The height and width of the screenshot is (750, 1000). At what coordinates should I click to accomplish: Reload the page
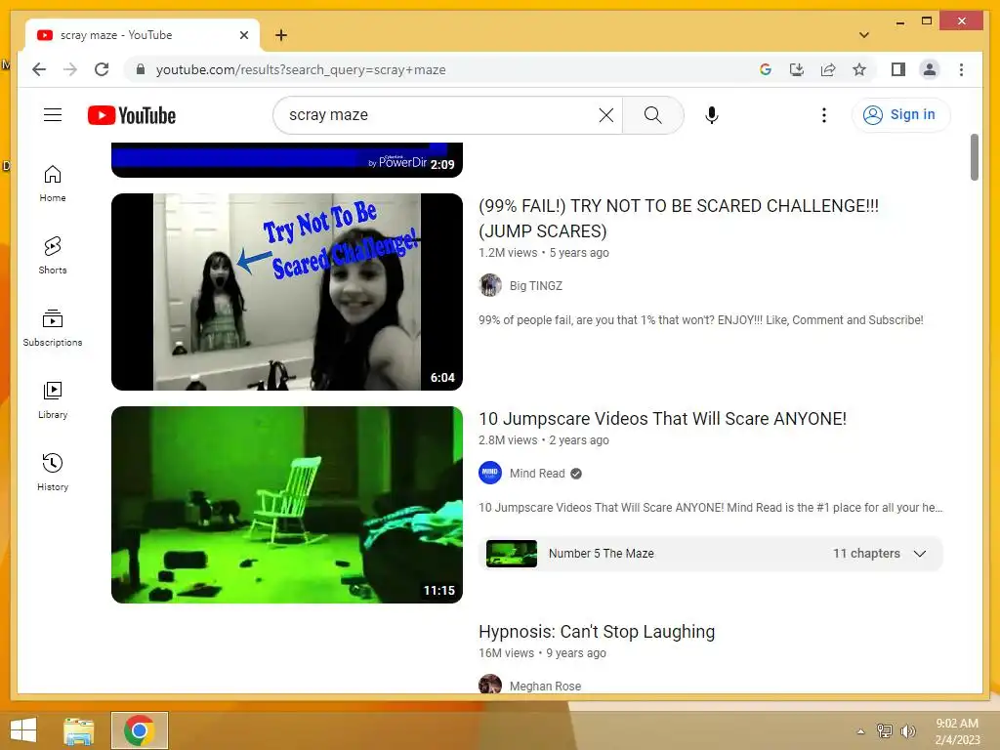102,69
